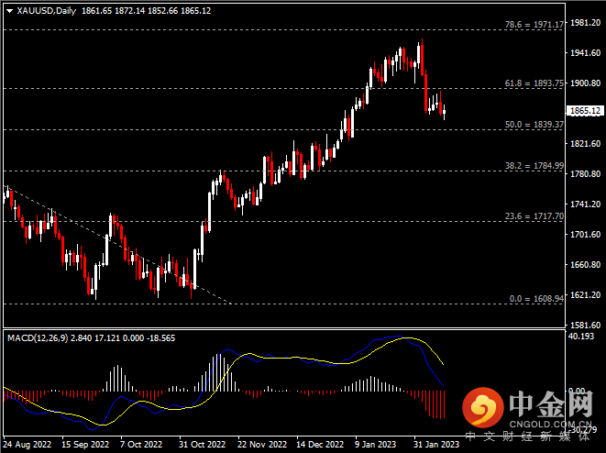The width and height of the screenshot is (606, 453).
Task: Select the 0.0 = 1608.94 base level
Action: point(535,299)
